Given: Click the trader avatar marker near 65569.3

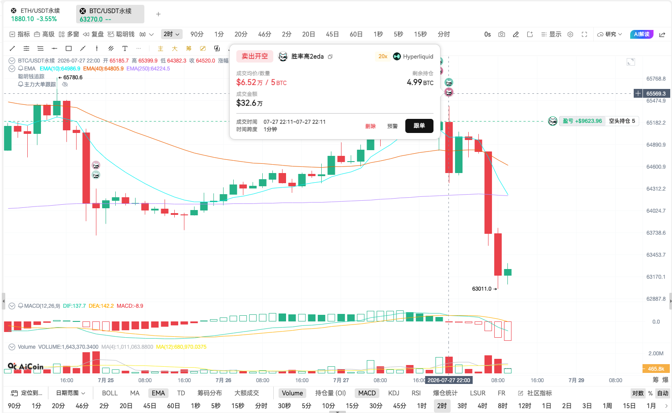Looking at the screenshot, I should pos(449,92).
